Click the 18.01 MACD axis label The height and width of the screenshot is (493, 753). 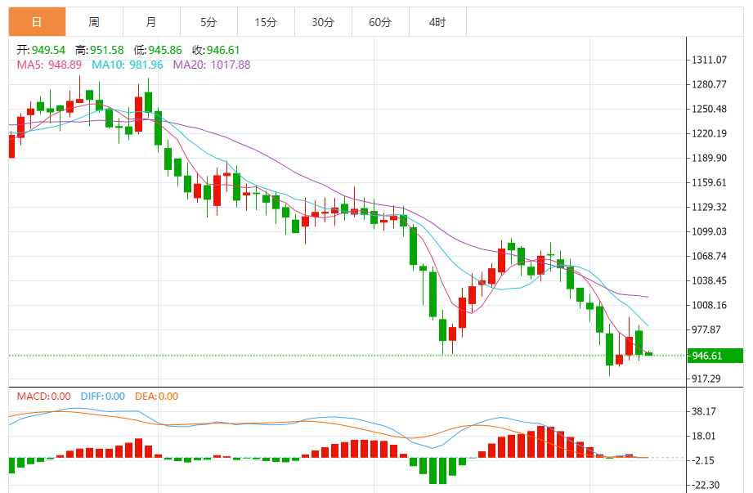(x=704, y=436)
